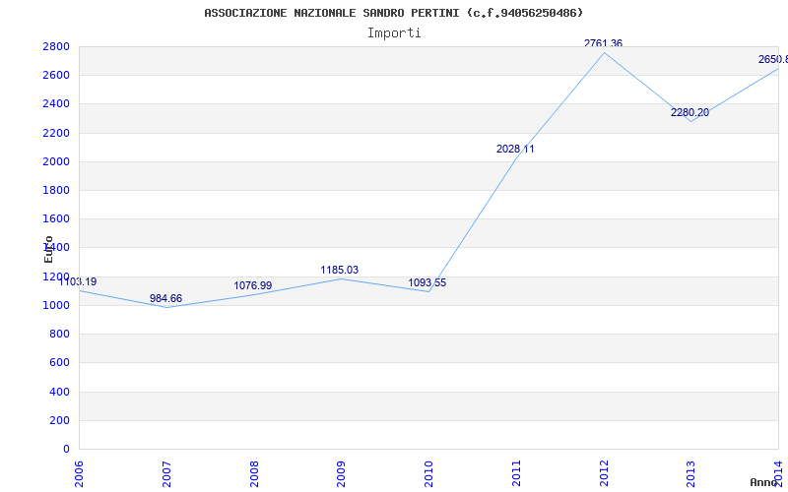Select the 1185.03 data point label

tap(340, 270)
